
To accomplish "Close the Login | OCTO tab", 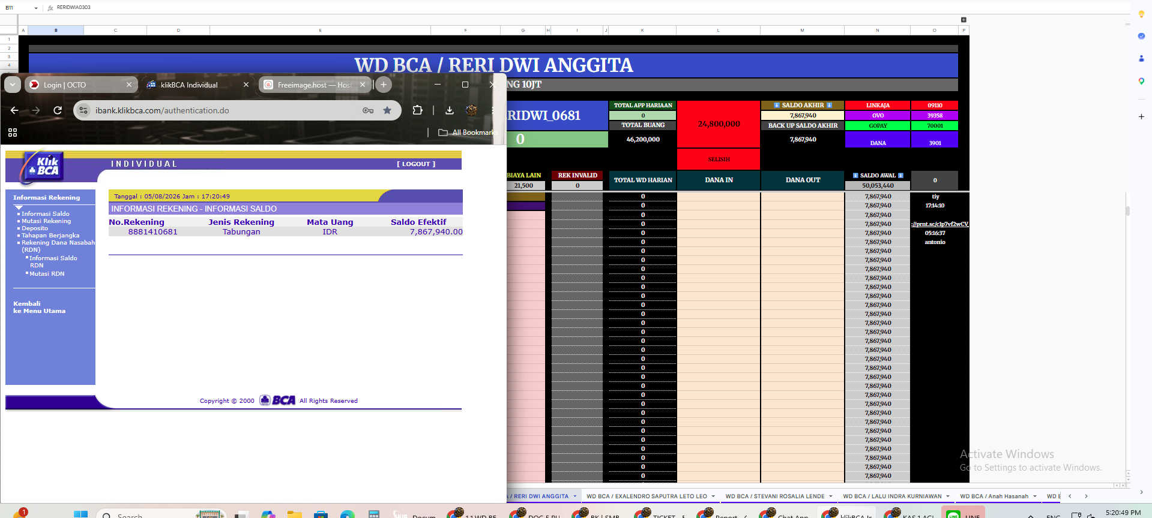I will point(129,85).
